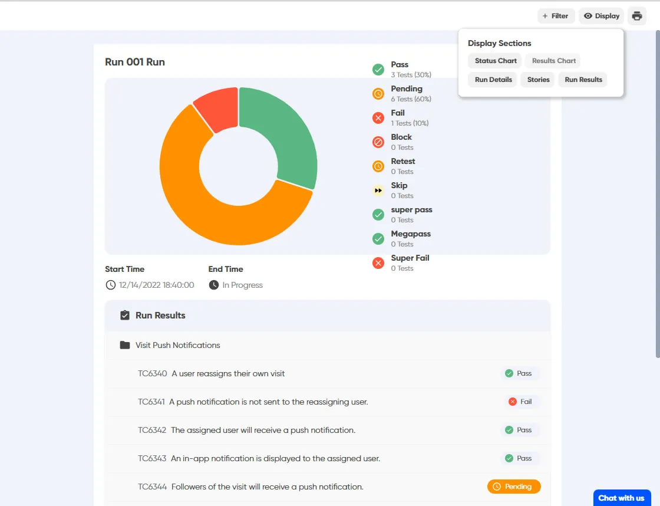Viewport: 660px width, 506px height.
Task: Open test case TC6340 row
Action: (328, 374)
